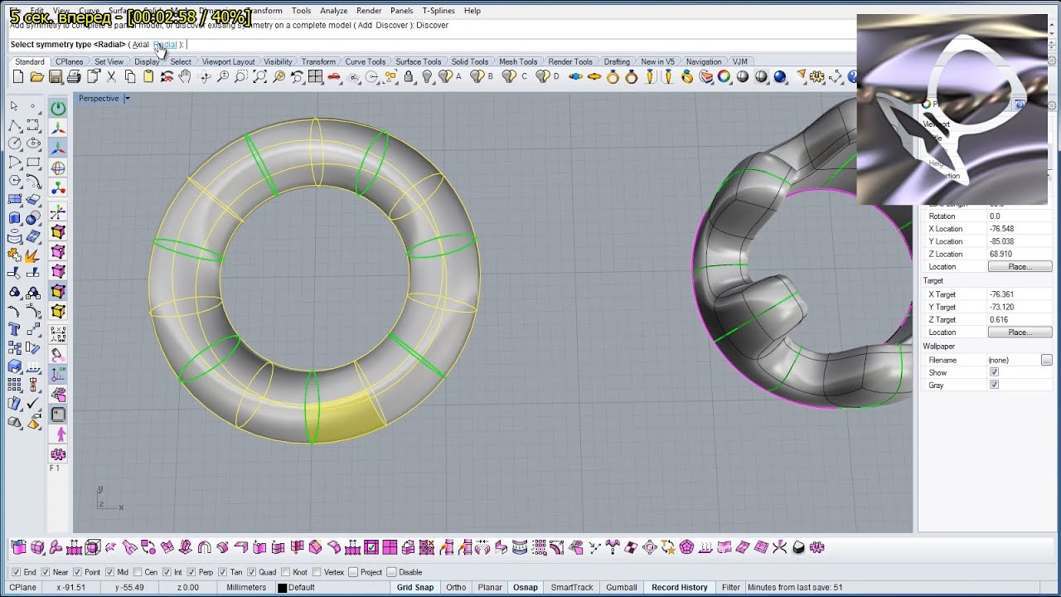Open the Analyze menu
This screenshot has height=597, width=1061.
pyautogui.click(x=334, y=11)
